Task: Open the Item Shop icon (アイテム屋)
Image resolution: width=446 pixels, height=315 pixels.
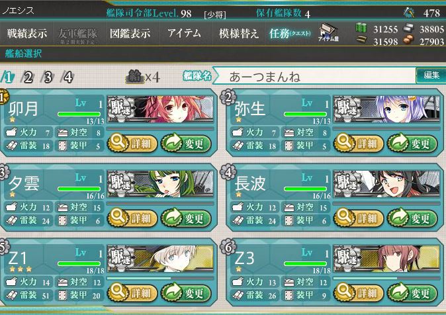Action: tap(328, 32)
